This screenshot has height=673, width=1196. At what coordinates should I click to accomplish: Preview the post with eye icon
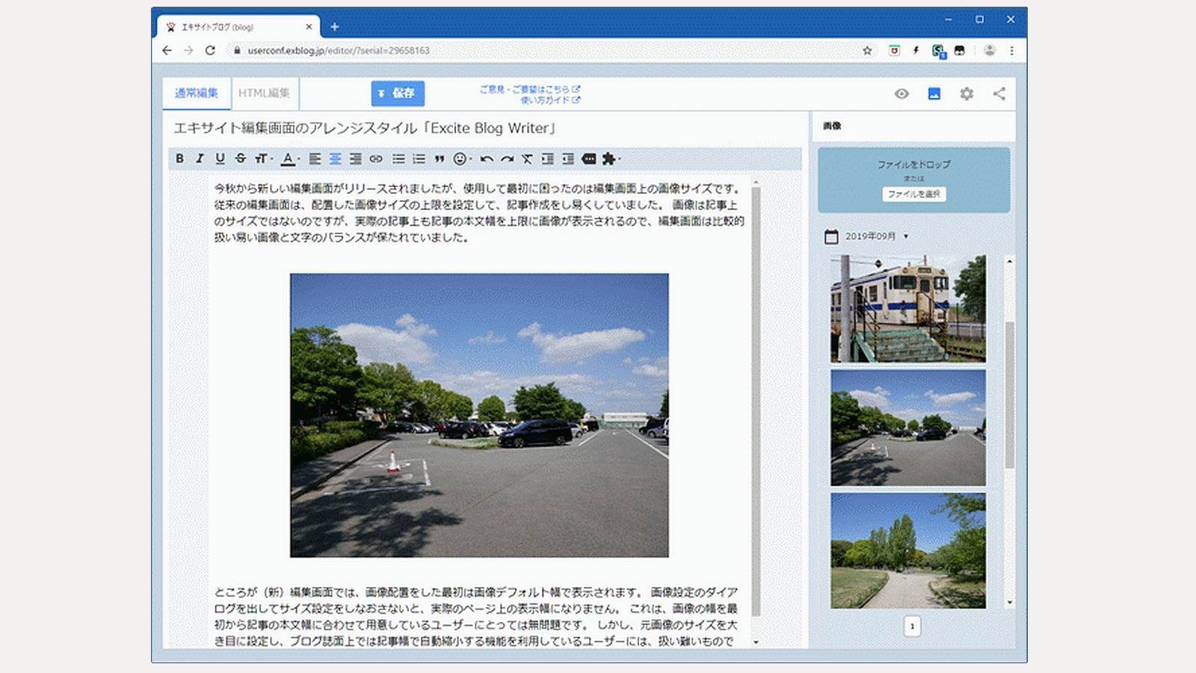coord(901,93)
